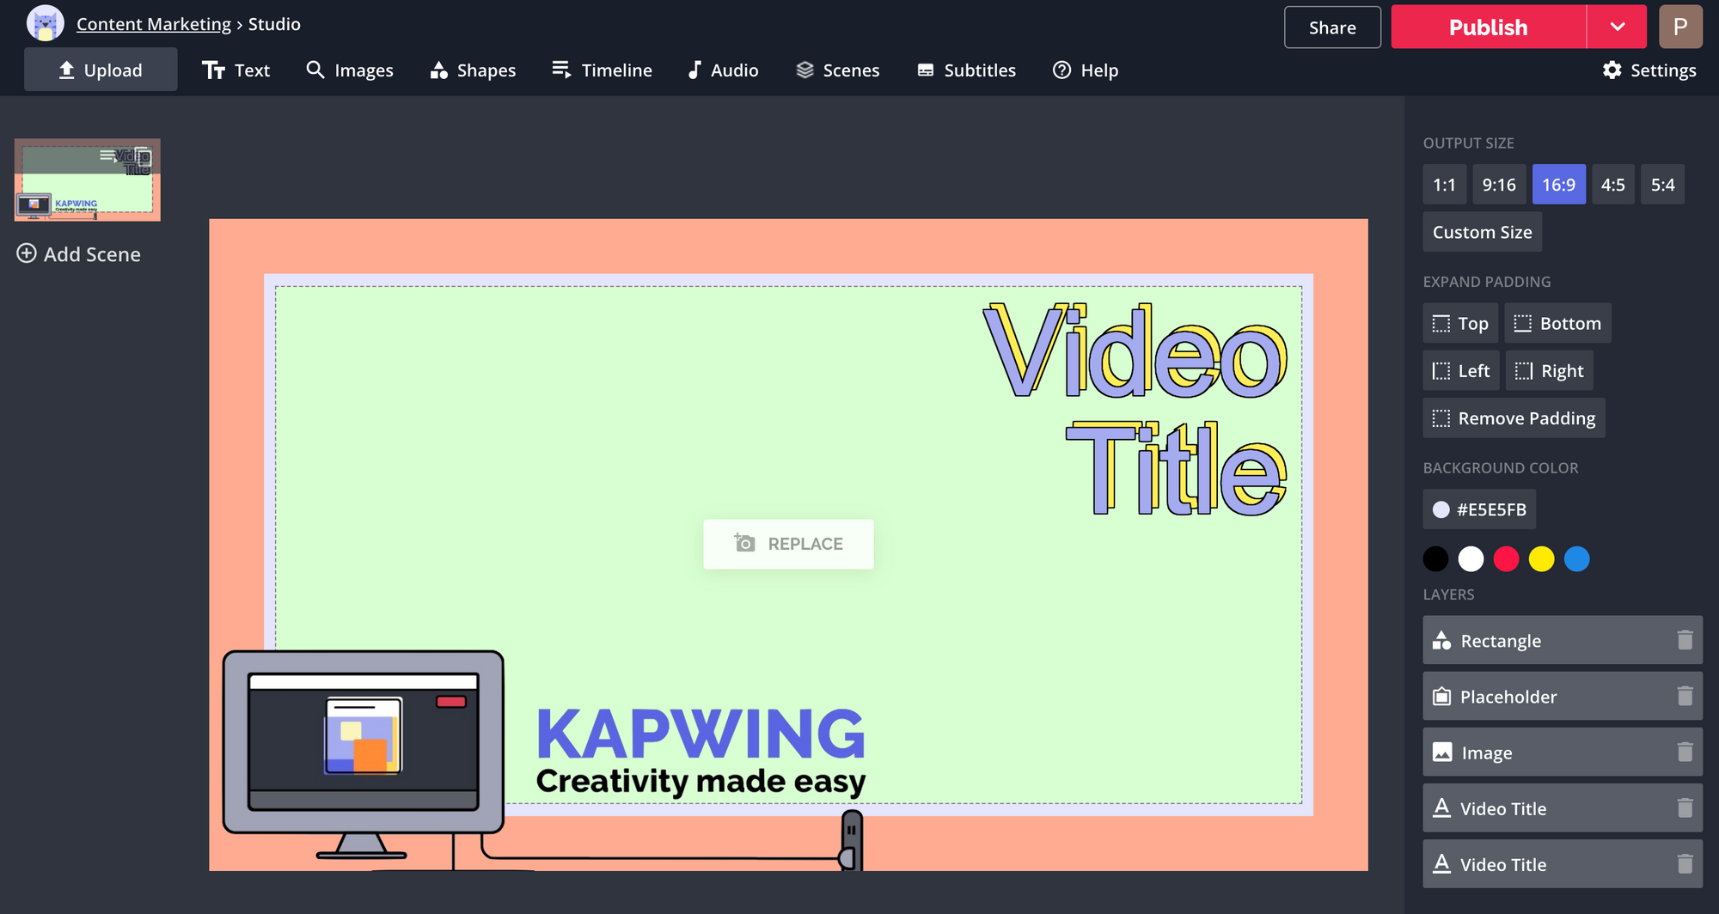Open Custom Size options

1482,232
